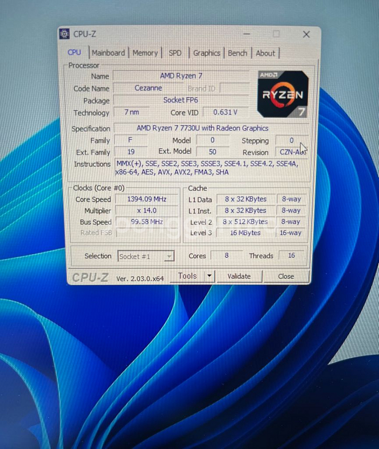Screen dimensions: 379x449
Task: Click the Core Speed value 1394.09 MHz
Action: click(147, 199)
